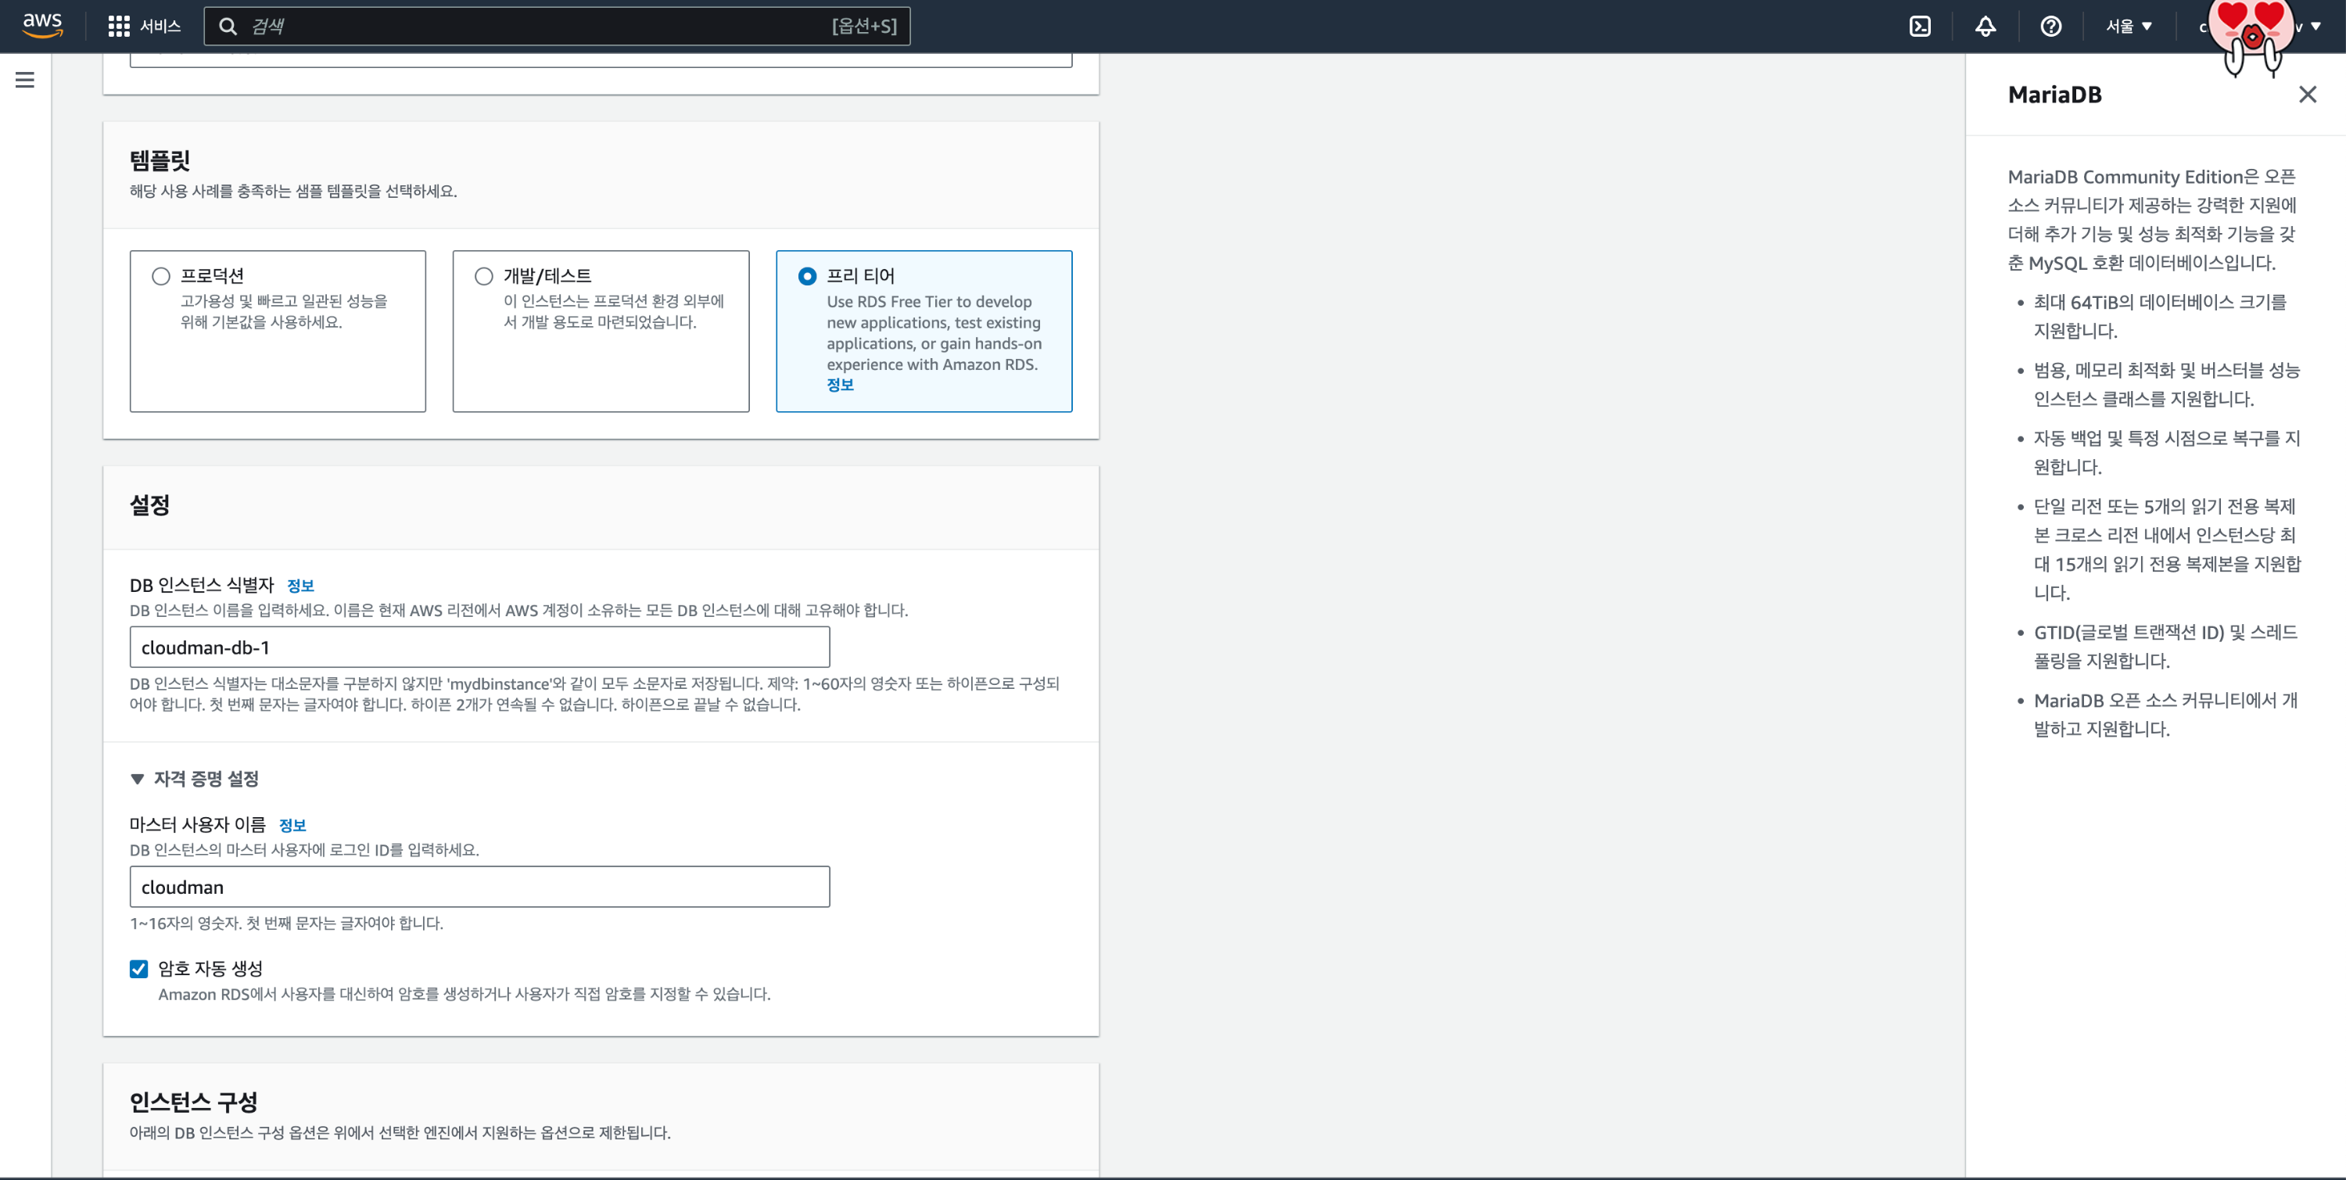Open 정보 link next to DB 인스턴스 식별자

coord(300,586)
